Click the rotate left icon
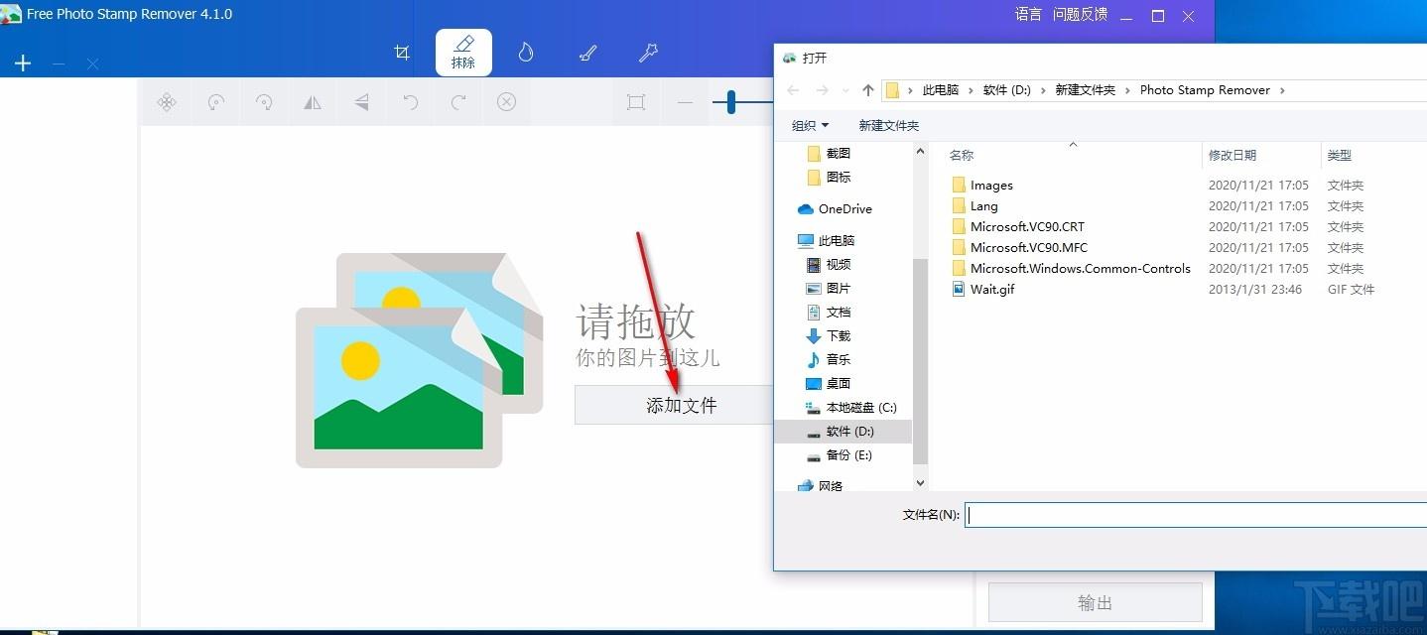The height and width of the screenshot is (635, 1427). pos(215,102)
